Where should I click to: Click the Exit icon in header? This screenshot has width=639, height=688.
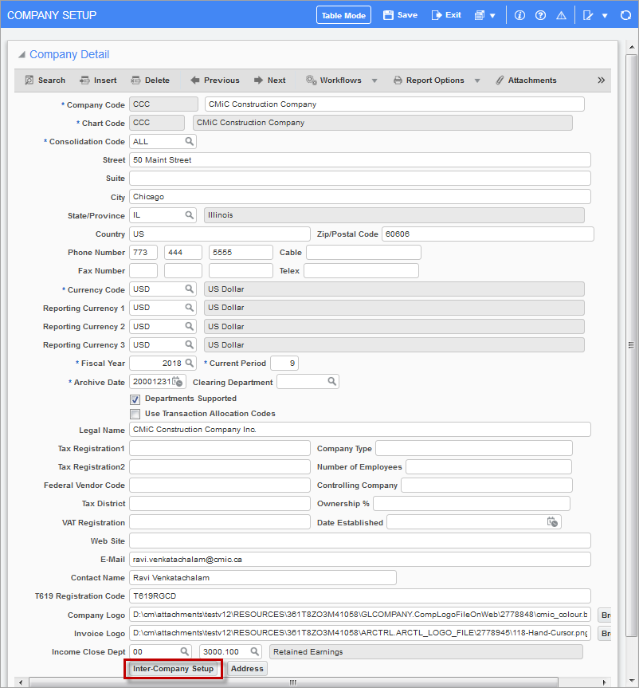pos(437,15)
